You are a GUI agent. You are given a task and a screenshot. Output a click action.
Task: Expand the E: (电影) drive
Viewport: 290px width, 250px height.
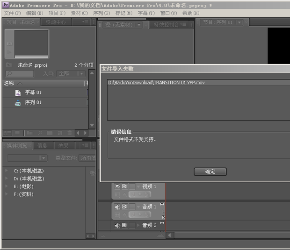(x=7, y=186)
